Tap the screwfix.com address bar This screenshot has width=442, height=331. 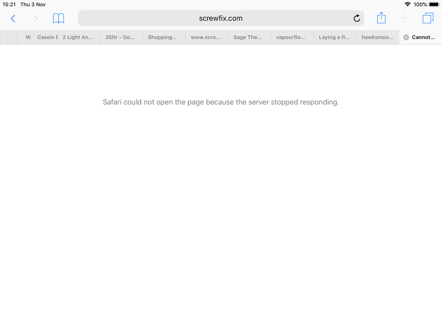click(215, 18)
